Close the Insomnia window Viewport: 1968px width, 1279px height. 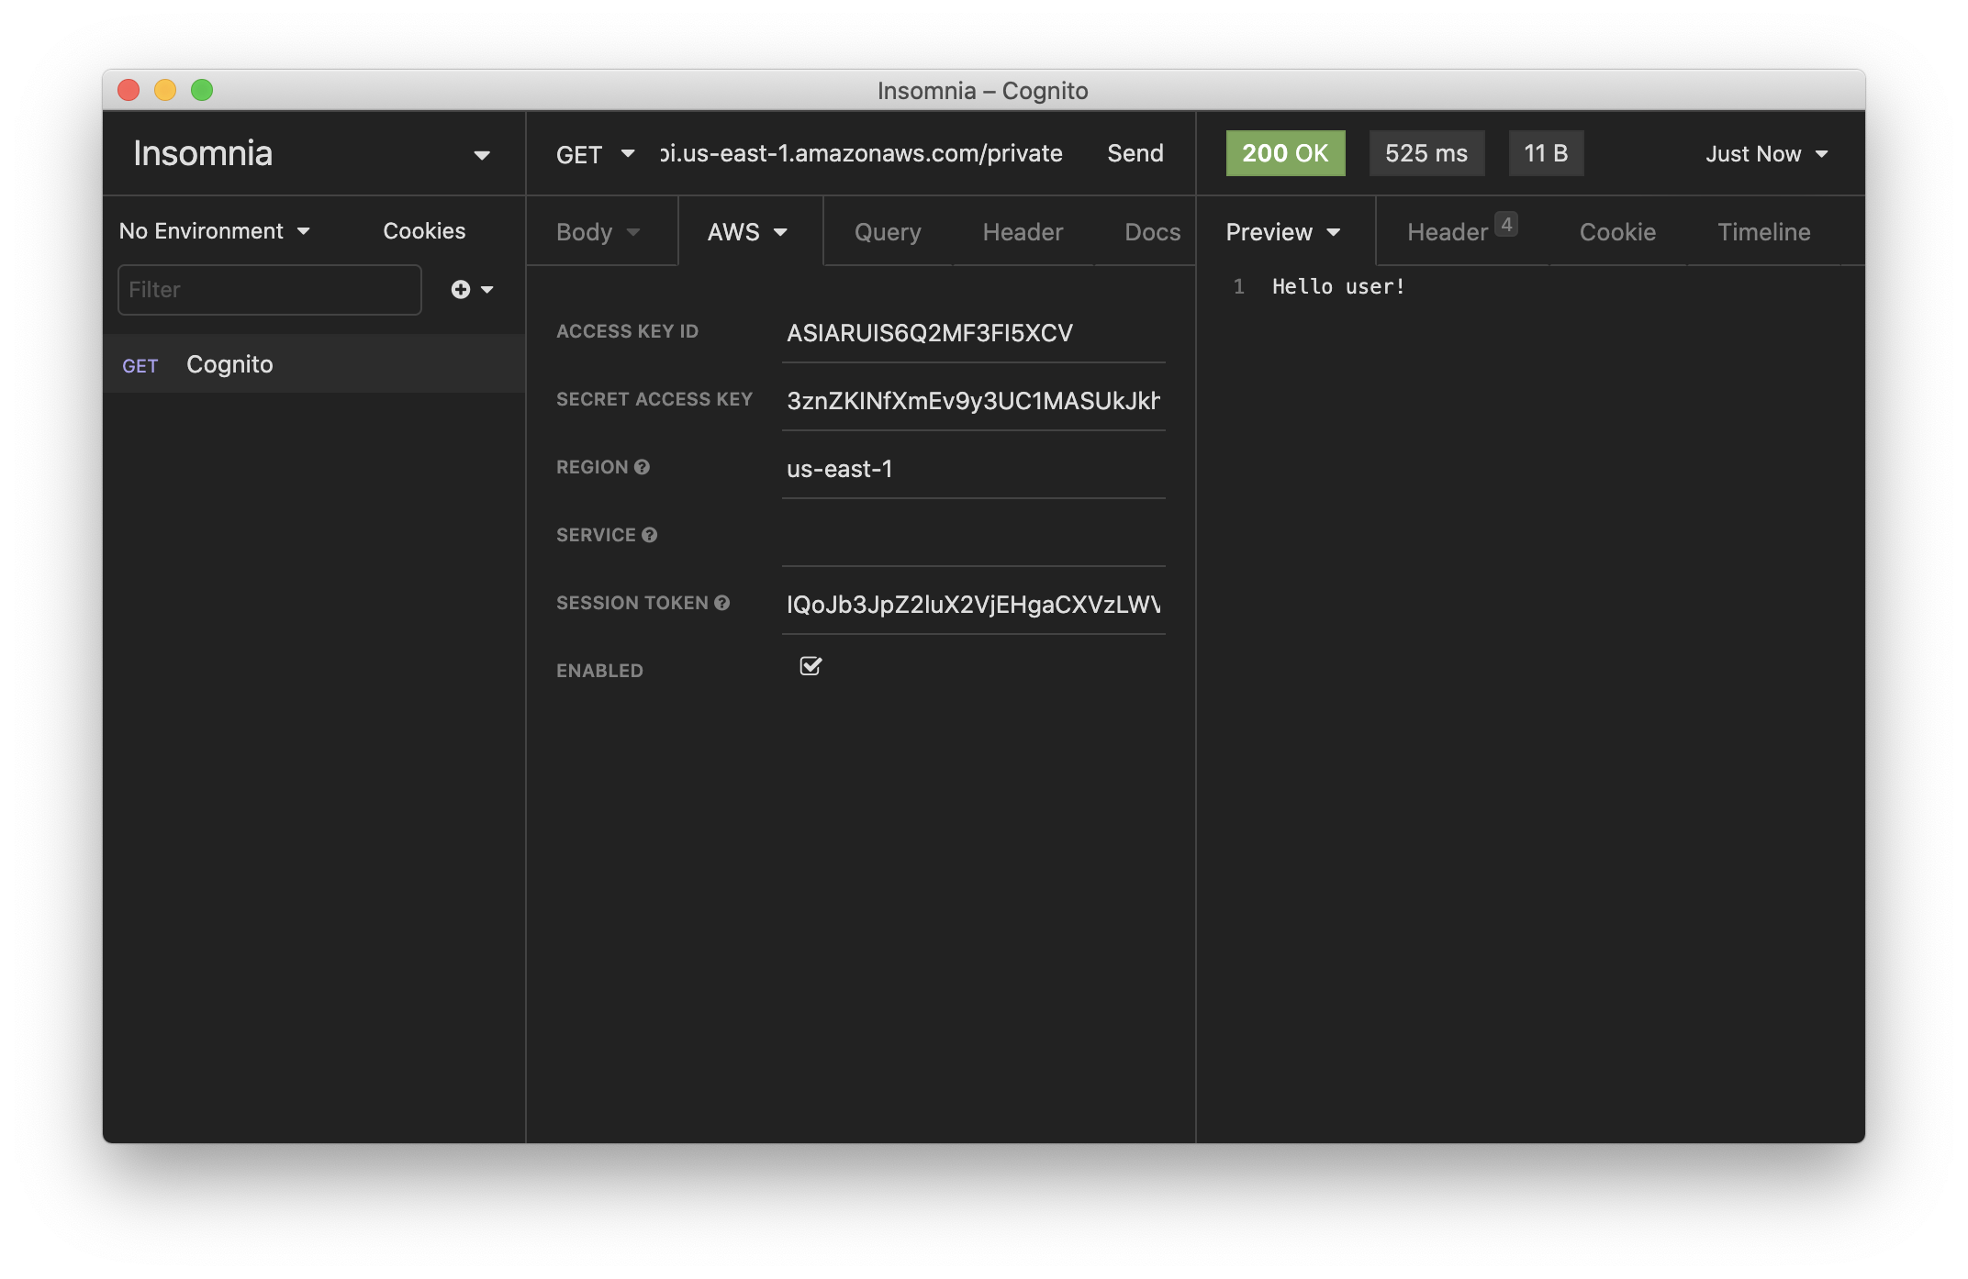(x=129, y=90)
